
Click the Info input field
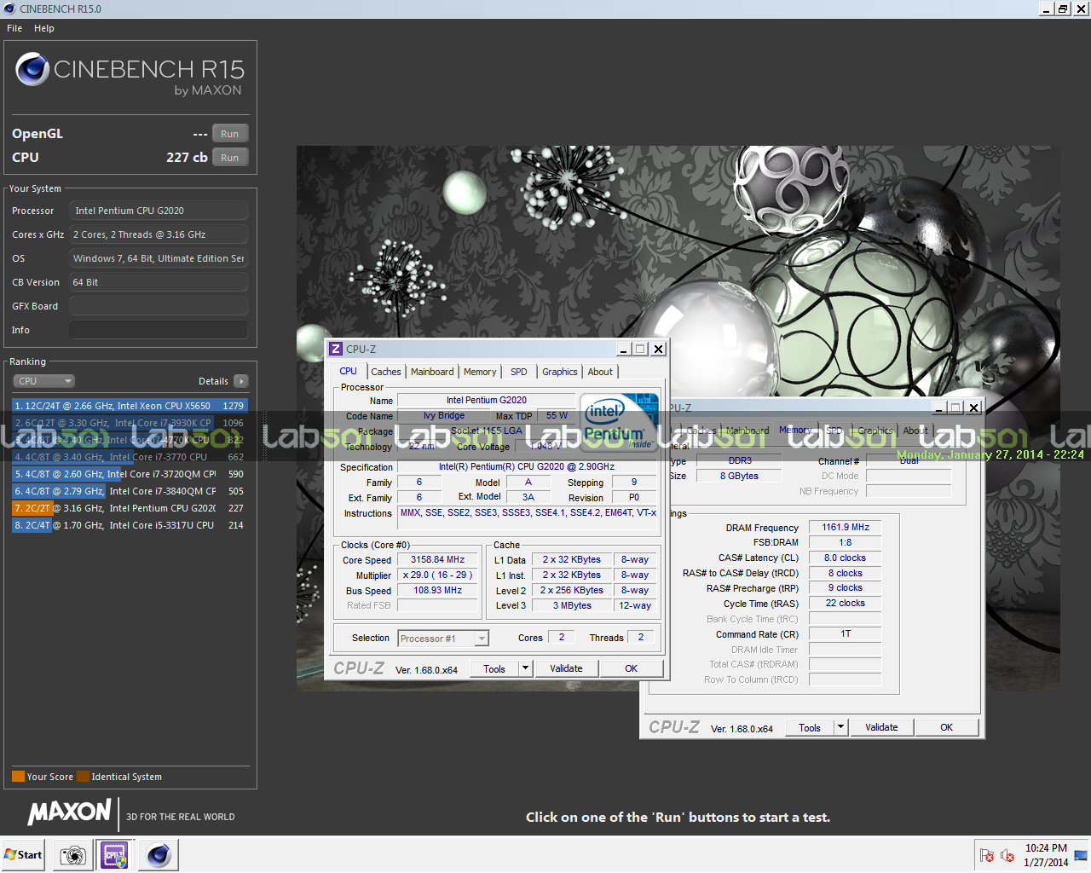tap(159, 330)
